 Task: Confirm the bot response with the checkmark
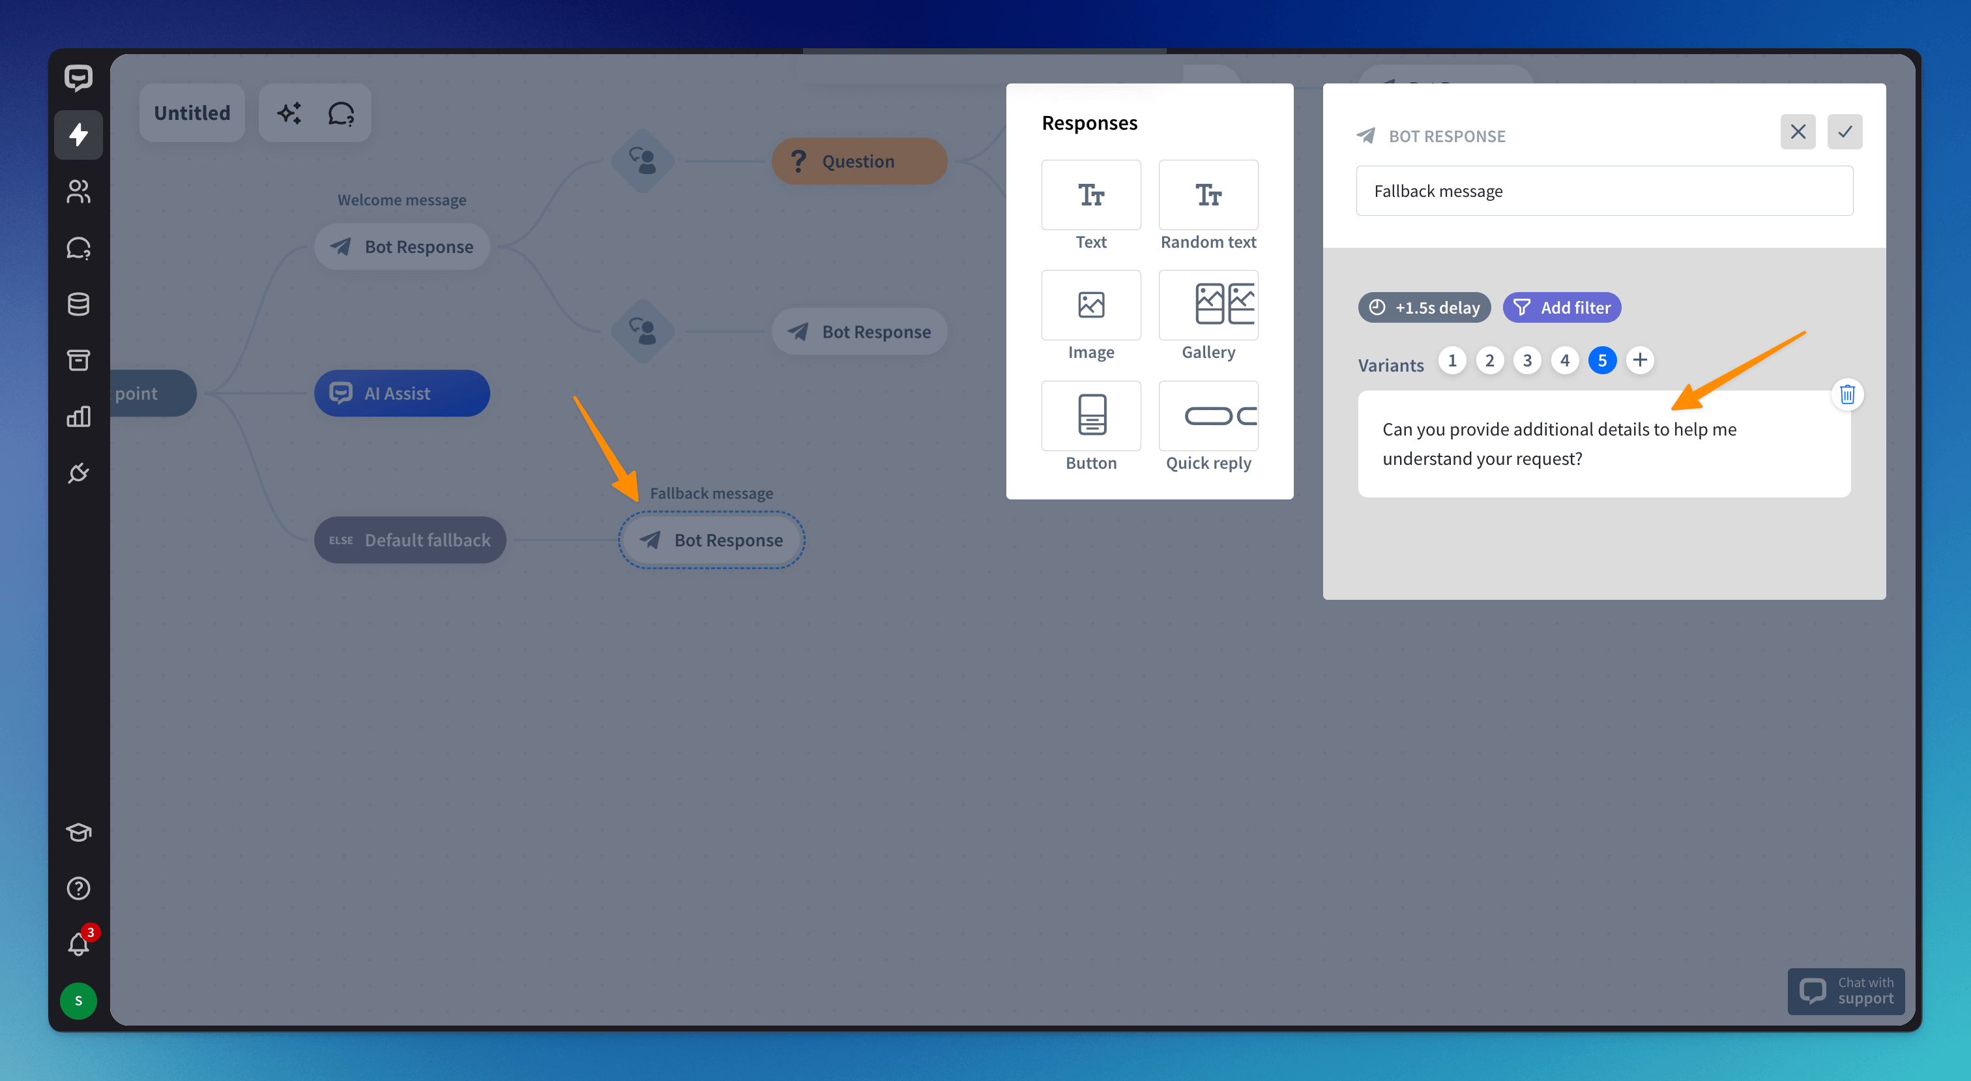pyautogui.click(x=1844, y=132)
